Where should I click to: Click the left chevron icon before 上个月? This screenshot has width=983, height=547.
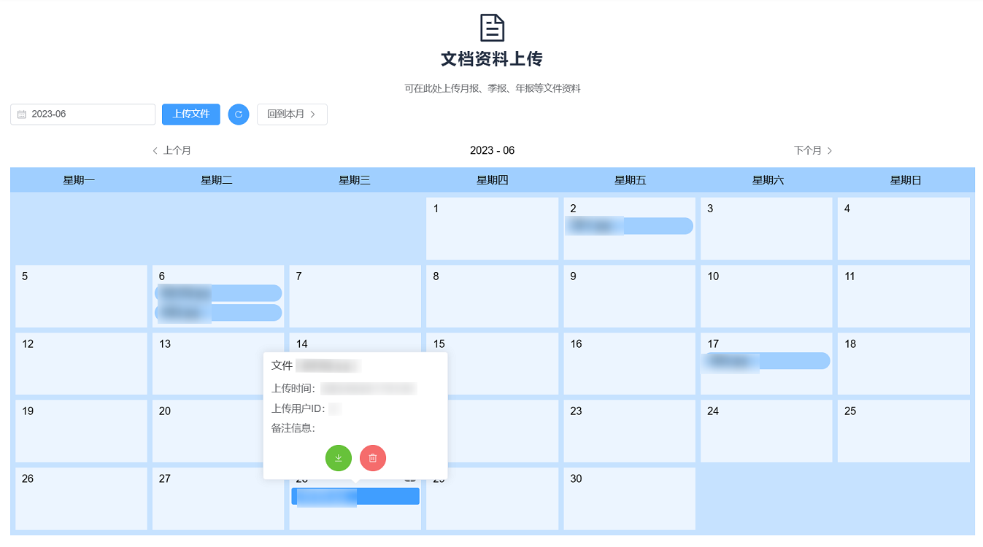[x=154, y=150]
